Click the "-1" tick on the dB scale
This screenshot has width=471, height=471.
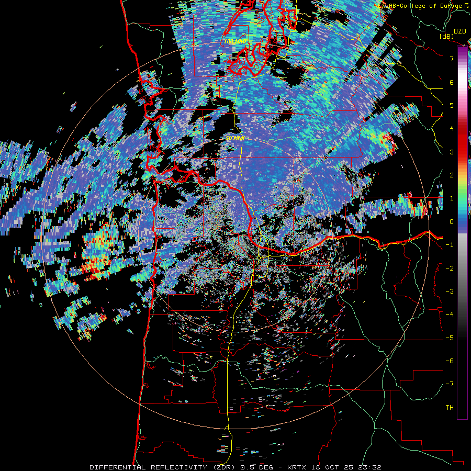click(450, 245)
